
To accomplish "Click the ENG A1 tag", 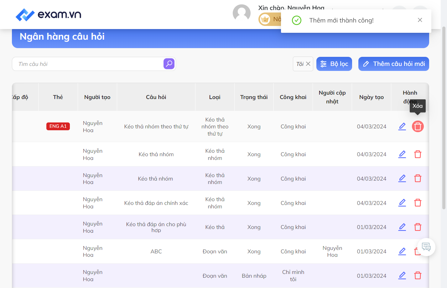I will point(58,126).
